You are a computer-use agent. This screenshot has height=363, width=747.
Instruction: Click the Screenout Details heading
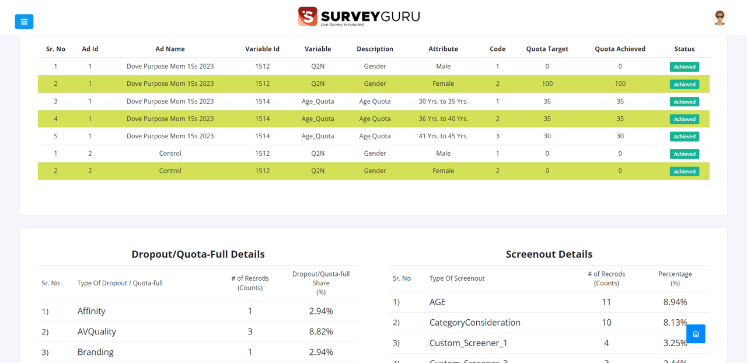tap(549, 254)
